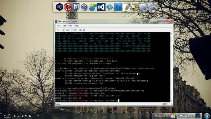Click the blue info toolbar icon
This screenshot has height=119, width=211.
[x=80, y=30]
